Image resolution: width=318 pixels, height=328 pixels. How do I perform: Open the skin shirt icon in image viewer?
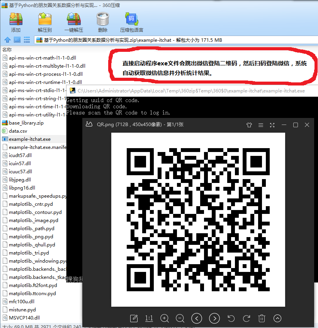pos(249,125)
